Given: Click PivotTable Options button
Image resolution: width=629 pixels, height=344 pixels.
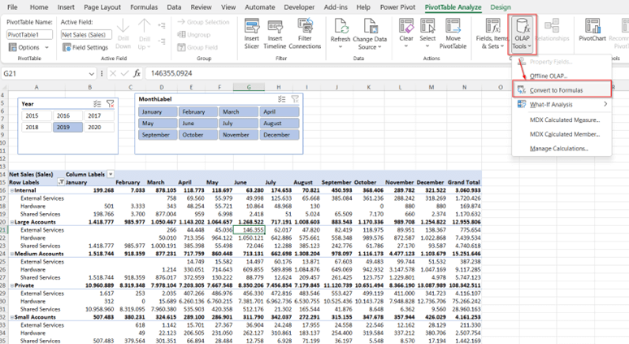Looking at the screenshot, I should tap(28, 47).
